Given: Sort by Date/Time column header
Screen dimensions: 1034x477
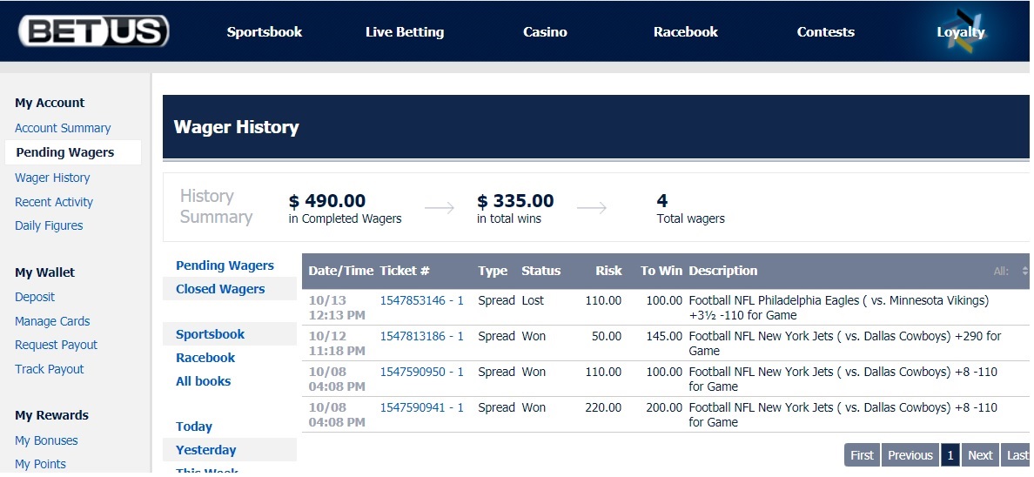Looking at the screenshot, I should click(x=341, y=272).
